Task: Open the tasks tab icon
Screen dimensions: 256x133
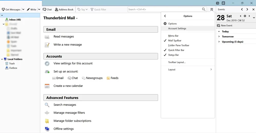Action: tap(223, 3)
